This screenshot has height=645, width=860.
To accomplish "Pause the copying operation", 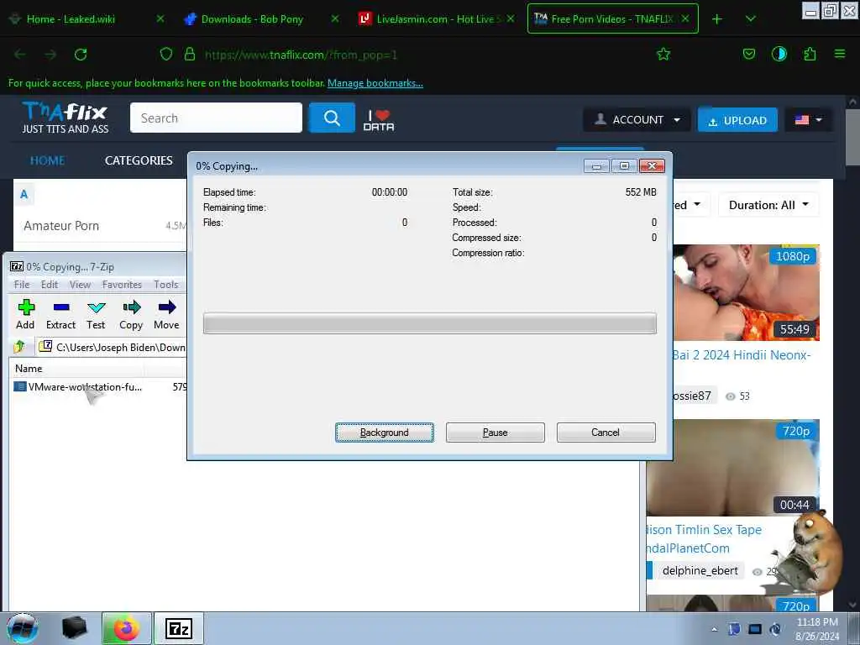I will coord(496,433).
